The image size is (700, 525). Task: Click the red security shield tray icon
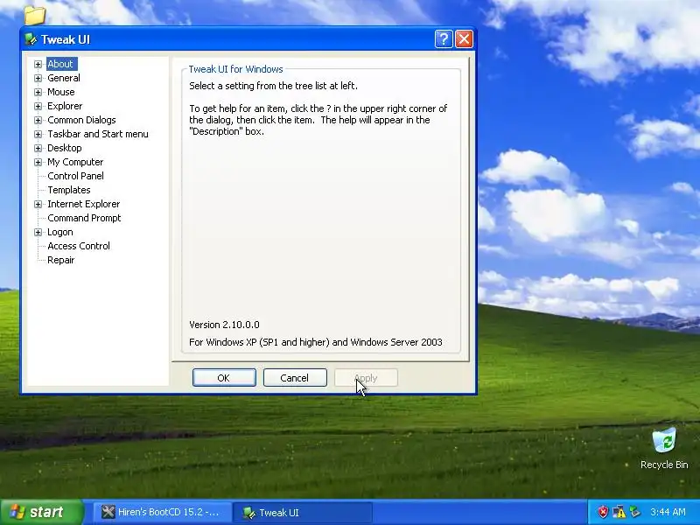(603, 512)
